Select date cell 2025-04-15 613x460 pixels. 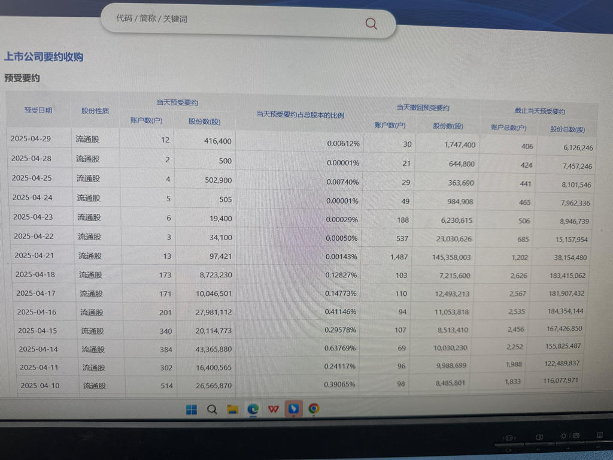(x=38, y=331)
